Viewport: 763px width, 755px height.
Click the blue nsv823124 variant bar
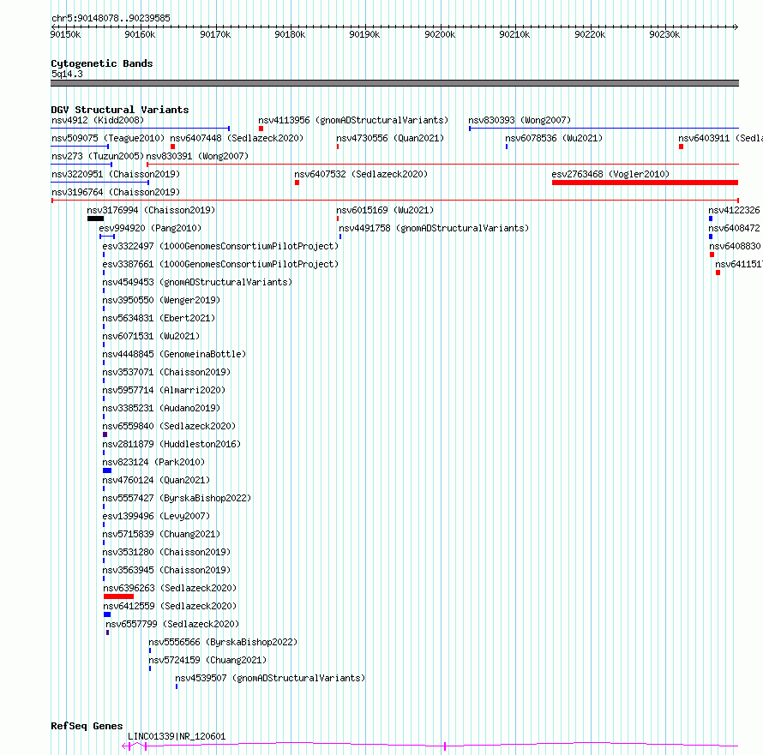107,470
